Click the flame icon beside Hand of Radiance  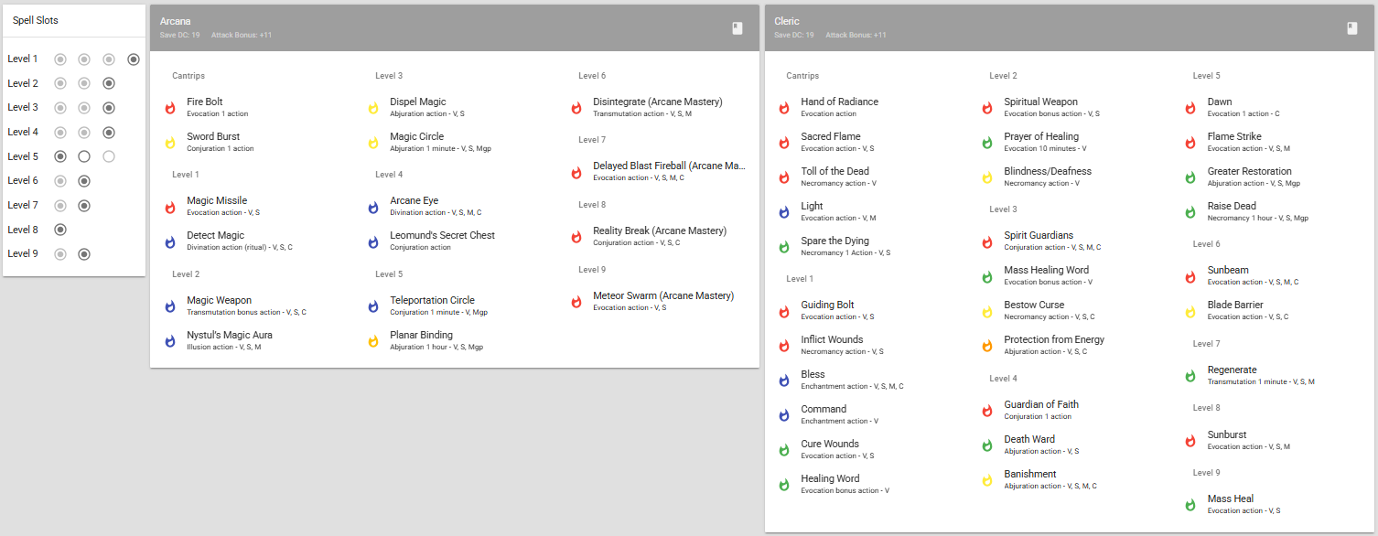(783, 108)
